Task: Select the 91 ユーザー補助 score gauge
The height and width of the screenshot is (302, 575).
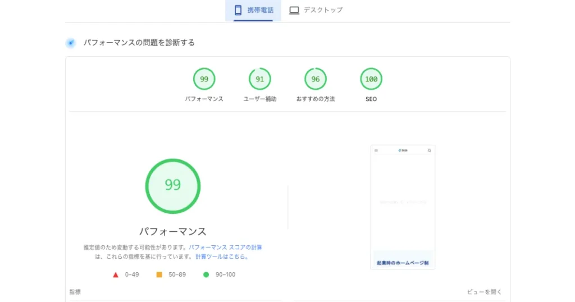Action: [x=259, y=79]
